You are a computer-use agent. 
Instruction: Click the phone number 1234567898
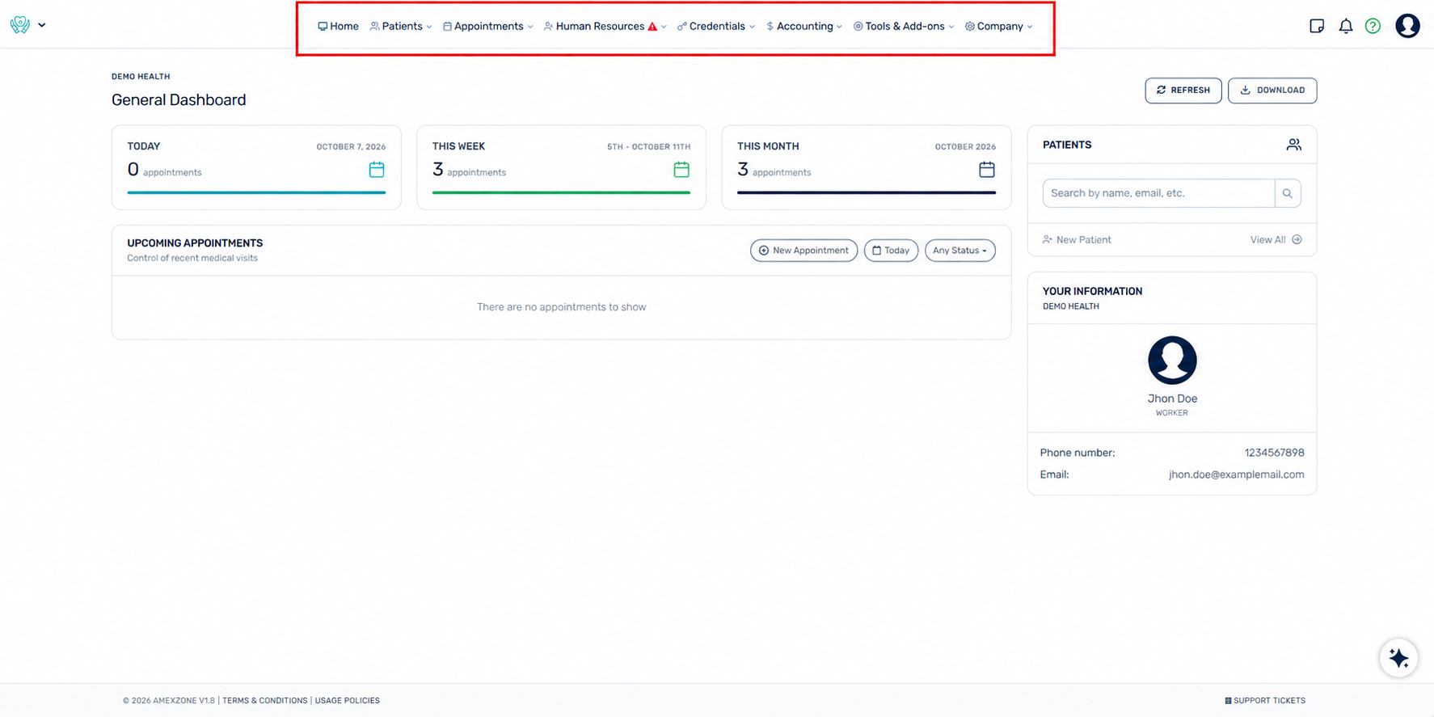click(x=1274, y=453)
